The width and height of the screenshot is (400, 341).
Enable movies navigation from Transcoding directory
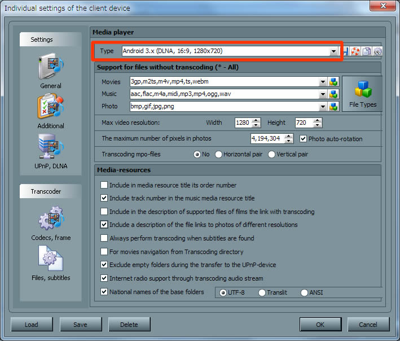point(104,251)
